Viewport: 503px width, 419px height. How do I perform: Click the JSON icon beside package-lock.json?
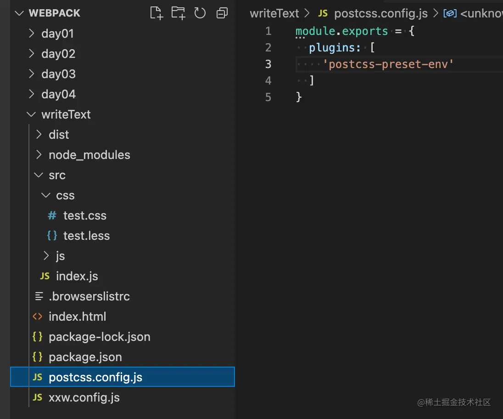[38, 337]
